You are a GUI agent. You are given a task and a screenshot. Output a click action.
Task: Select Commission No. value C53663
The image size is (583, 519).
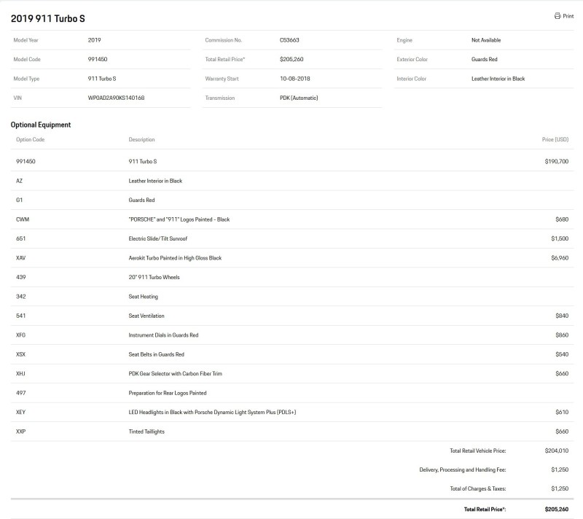pos(289,40)
